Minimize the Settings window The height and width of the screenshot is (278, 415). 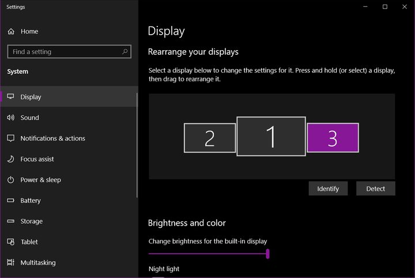click(365, 6)
